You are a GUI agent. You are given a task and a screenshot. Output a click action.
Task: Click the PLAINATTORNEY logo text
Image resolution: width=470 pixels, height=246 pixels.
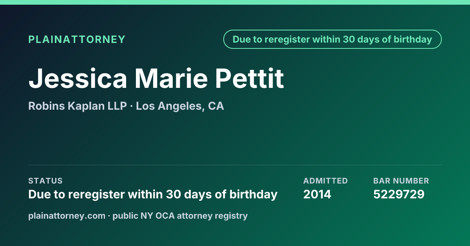pyautogui.click(x=77, y=39)
